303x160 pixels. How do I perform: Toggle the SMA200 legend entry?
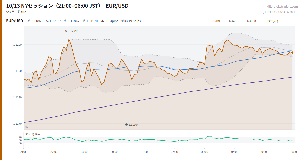click(248, 21)
